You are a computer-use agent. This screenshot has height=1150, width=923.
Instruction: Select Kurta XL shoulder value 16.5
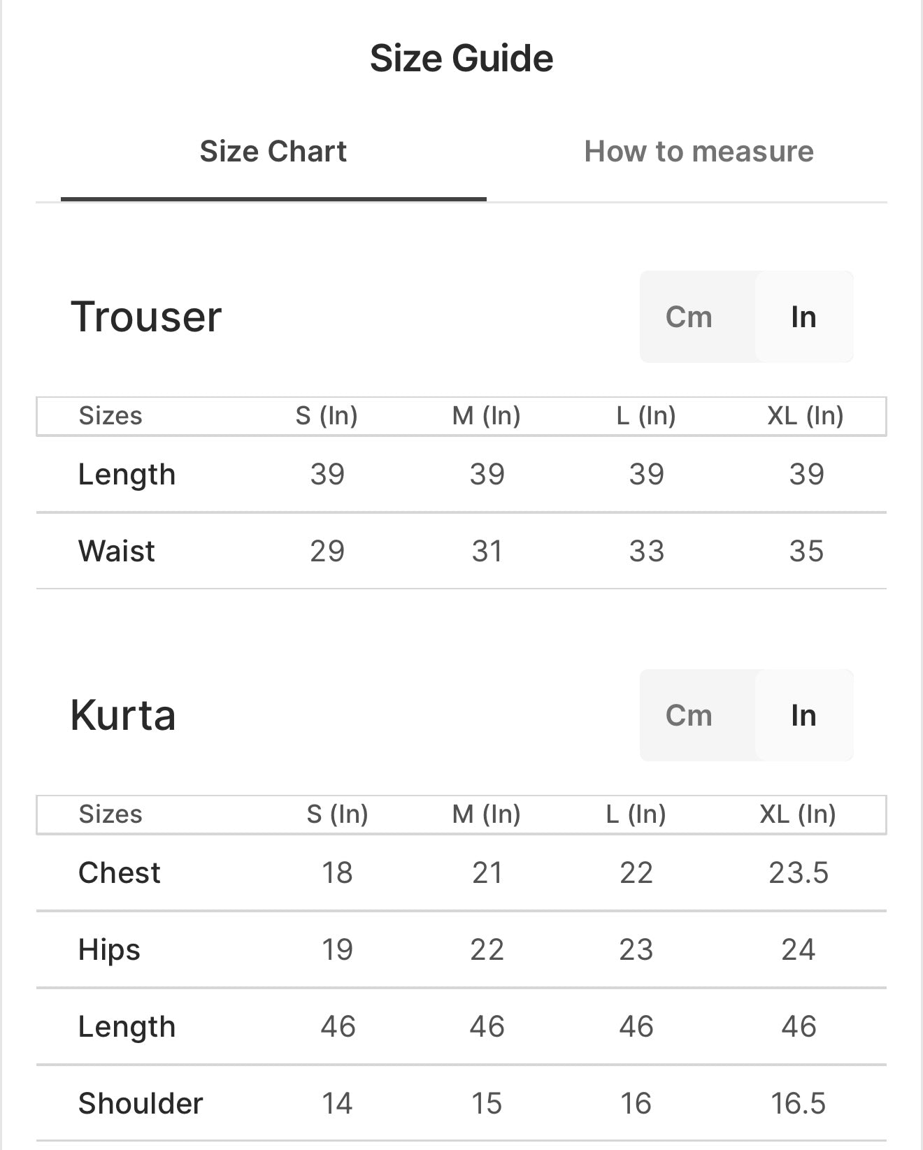point(798,1104)
